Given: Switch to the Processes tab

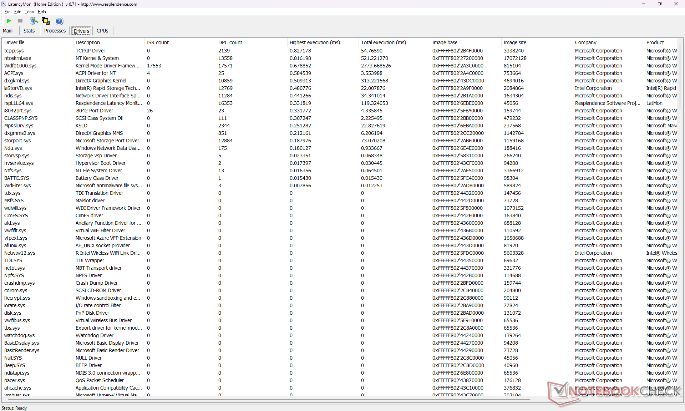Looking at the screenshot, I should pyautogui.click(x=55, y=31).
